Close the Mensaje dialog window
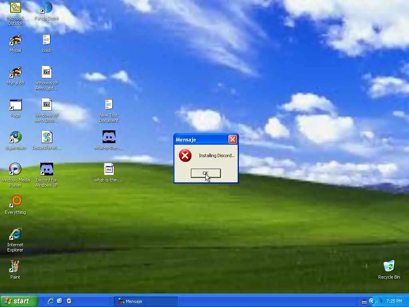The height and width of the screenshot is (307, 409). [x=232, y=140]
